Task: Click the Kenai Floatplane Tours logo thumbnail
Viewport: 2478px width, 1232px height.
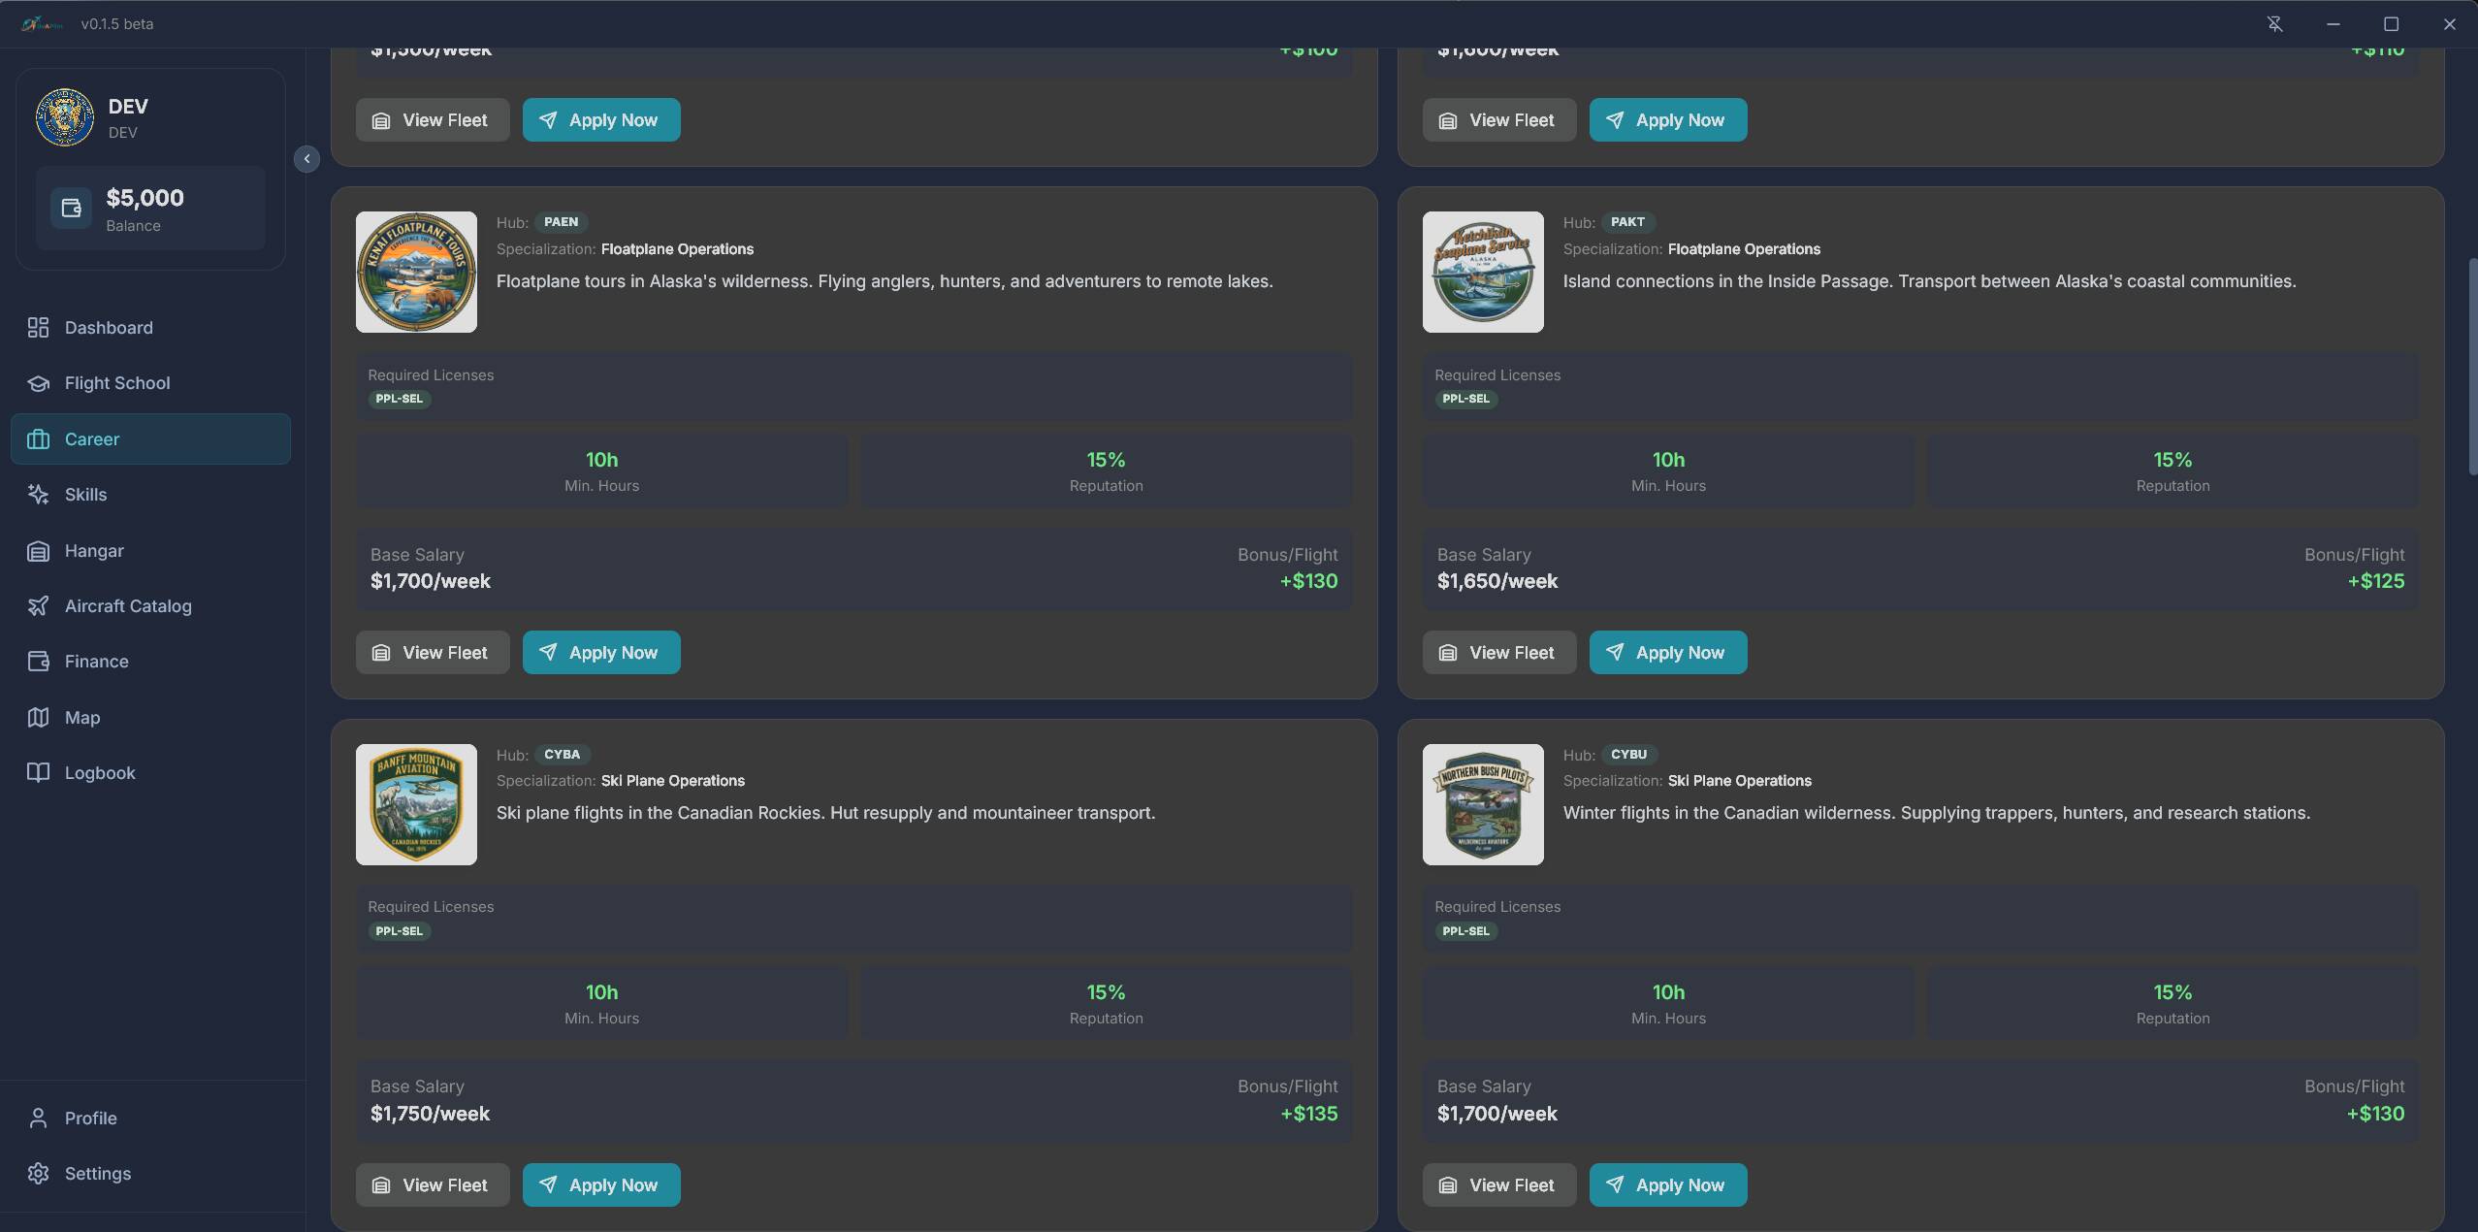Action: pos(416,273)
